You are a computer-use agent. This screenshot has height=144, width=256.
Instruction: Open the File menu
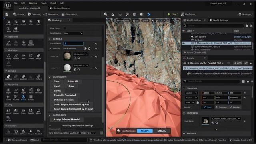pyautogui.click(x=16, y=3)
